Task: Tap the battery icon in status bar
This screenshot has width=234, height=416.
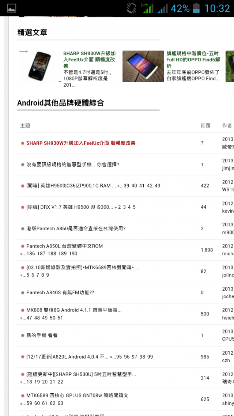Action: click(196, 8)
